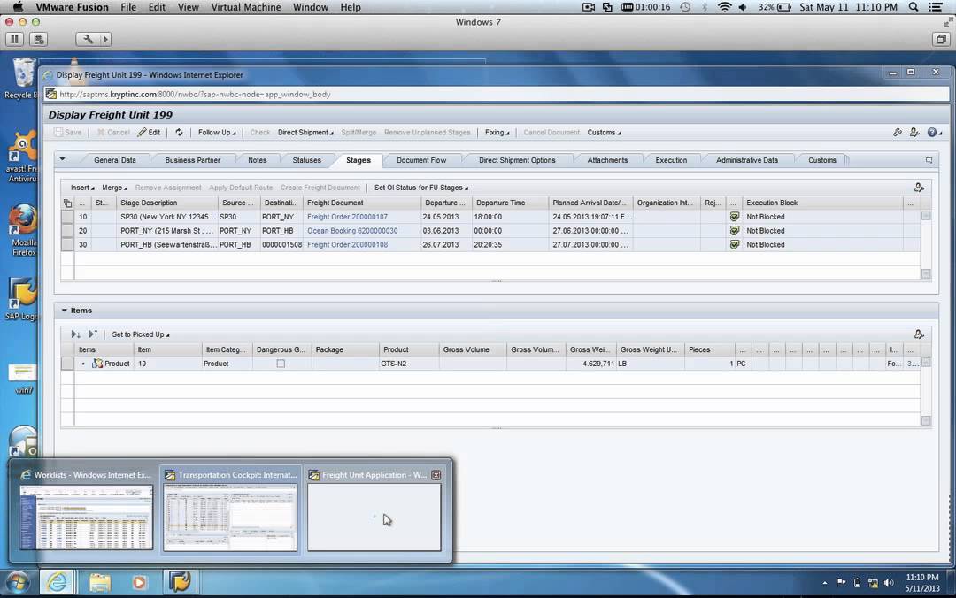This screenshot has height=598, width=956.
Task: Open Set OI Status for FU Stages
Action: [420, 188]
